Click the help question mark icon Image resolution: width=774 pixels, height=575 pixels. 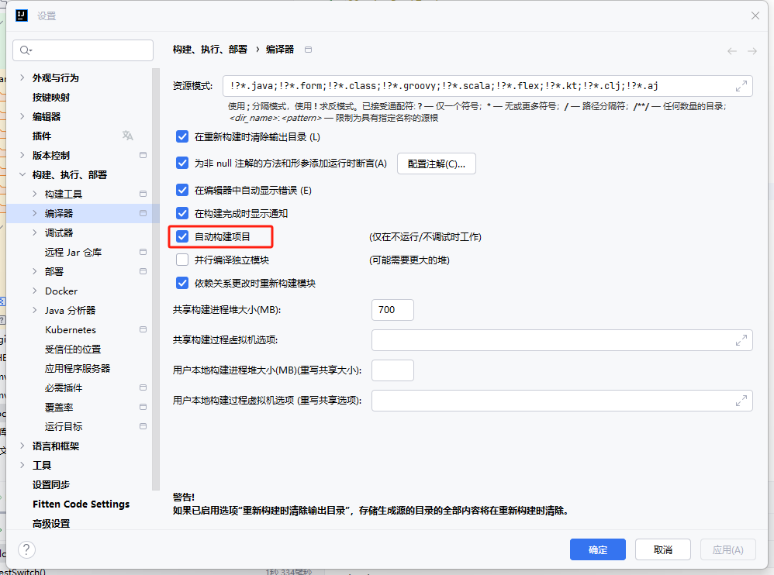(26, 549)
